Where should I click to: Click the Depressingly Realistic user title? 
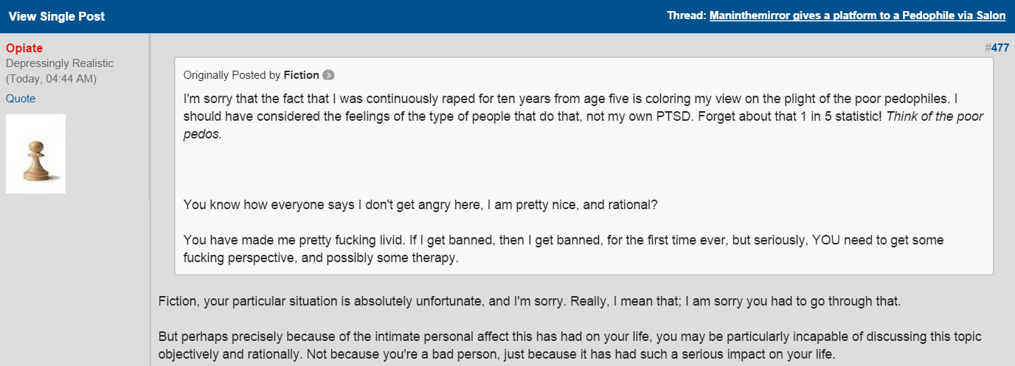(60, 64)
